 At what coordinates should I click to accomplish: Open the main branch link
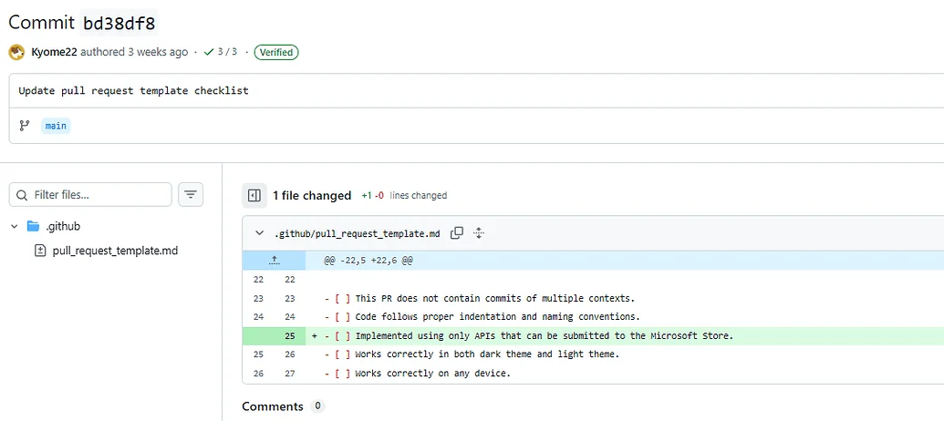56,126
